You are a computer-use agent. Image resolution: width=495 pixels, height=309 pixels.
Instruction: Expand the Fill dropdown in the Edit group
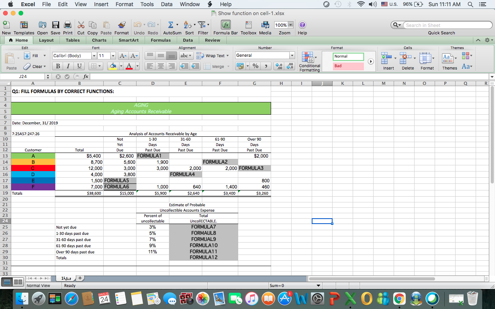tap(44, 56)
